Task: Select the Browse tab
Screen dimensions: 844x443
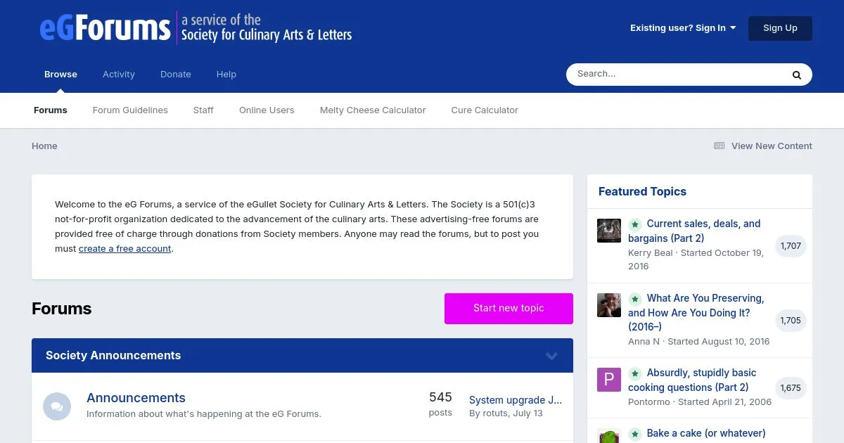Action: pos(60,75)
